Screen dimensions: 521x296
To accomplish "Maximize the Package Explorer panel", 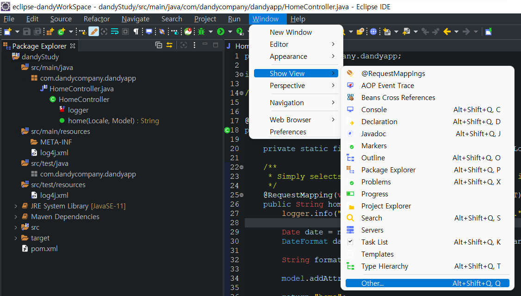I will tap(215, 45).
